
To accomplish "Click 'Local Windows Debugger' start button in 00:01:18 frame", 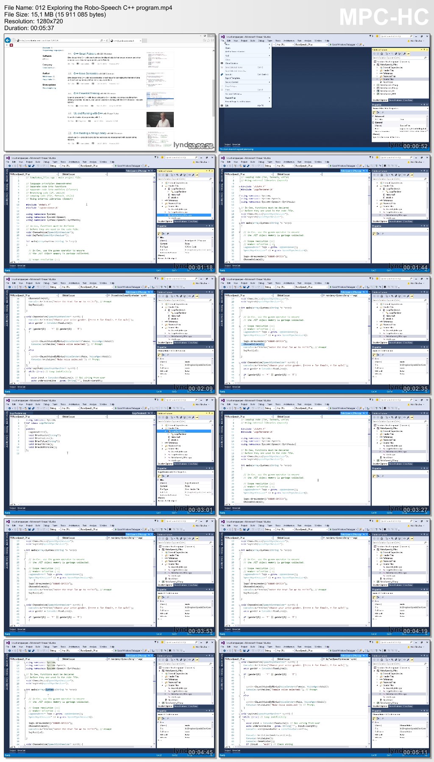I will 129,165.
